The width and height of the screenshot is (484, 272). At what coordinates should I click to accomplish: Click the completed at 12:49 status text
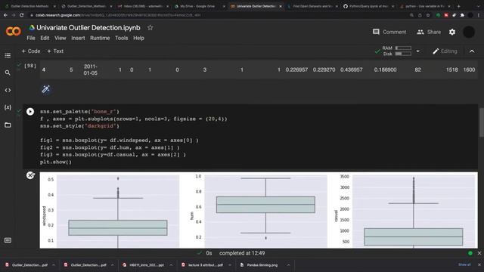(242, 253)
